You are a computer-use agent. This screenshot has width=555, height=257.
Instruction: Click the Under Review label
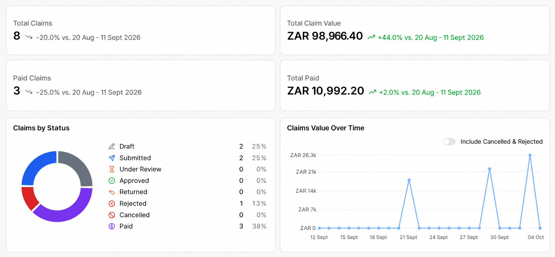[x=140, y=169]
